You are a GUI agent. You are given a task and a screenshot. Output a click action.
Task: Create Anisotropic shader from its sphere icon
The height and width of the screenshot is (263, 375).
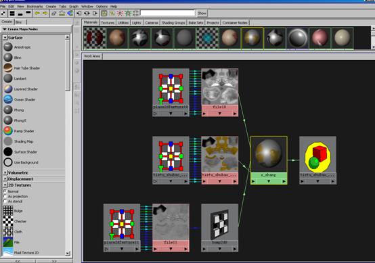8,47
